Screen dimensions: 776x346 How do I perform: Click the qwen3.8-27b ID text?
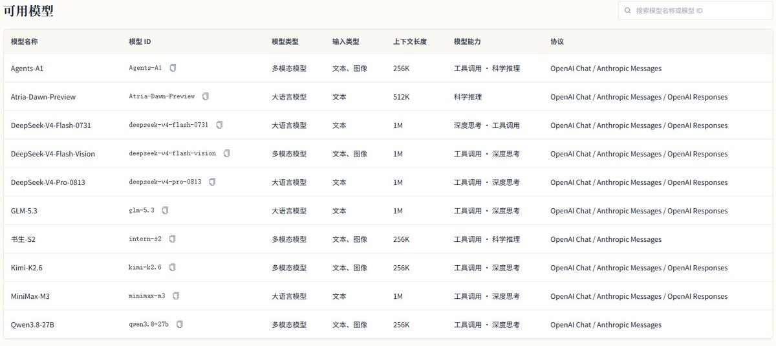click(x=149, y=324)
